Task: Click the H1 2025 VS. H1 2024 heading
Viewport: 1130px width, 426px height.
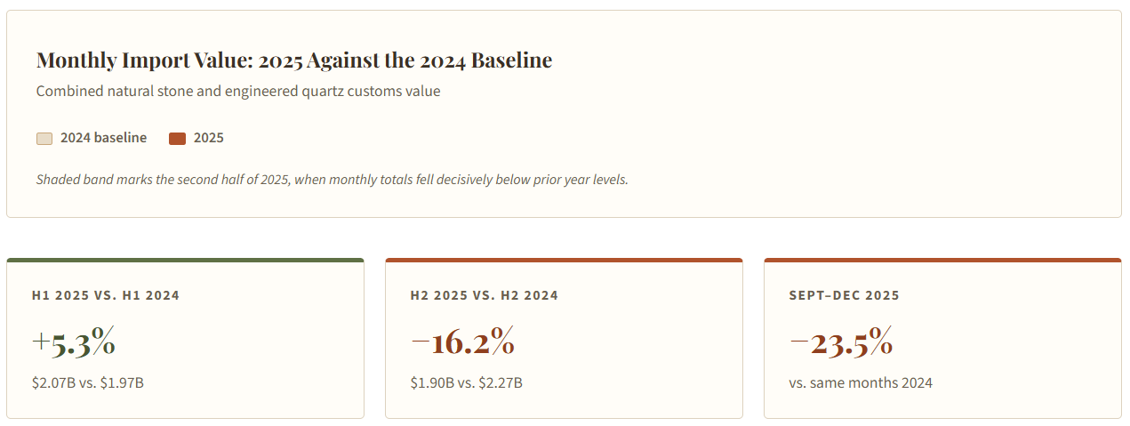Action: click(x=106, y=295)
